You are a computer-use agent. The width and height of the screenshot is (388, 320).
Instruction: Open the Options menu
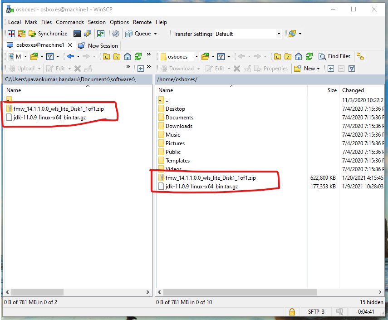tap(119, 22)
